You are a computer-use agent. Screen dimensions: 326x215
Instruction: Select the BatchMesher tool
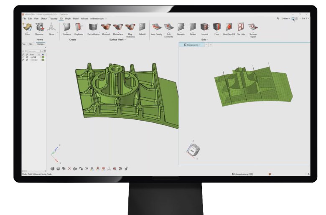(93, 28)
